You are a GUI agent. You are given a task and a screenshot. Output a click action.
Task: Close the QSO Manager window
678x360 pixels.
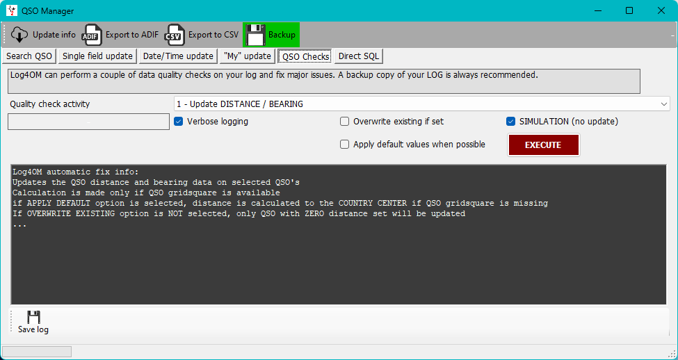[x=661, y=11]
